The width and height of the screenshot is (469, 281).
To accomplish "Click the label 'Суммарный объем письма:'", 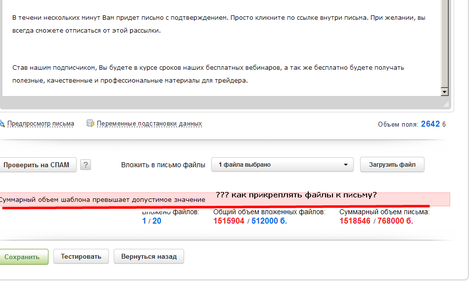I will tap(384, 212).
